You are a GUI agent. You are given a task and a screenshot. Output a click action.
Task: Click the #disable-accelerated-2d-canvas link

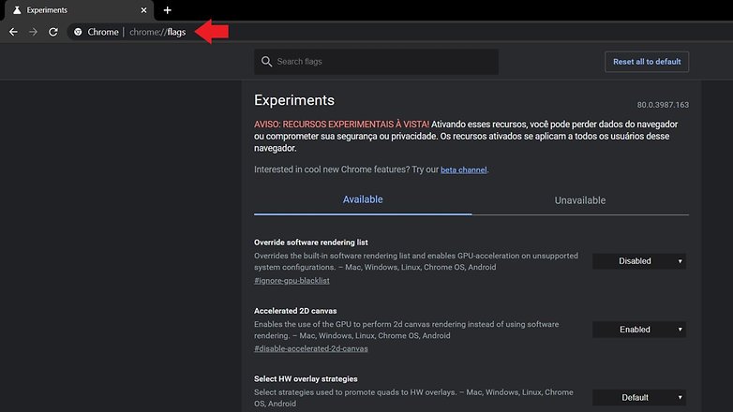311,348
